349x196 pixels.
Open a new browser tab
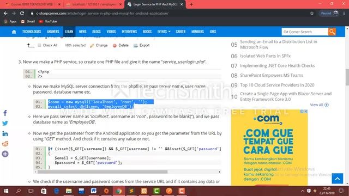[x=191, y=4]
